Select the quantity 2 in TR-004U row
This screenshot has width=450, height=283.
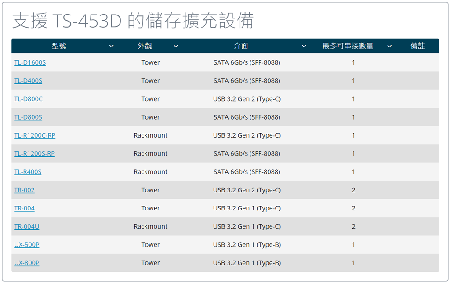354,226
